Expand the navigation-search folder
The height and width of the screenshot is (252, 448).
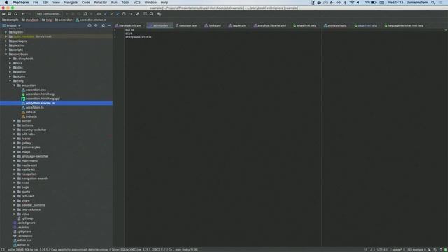pos(15,178)
